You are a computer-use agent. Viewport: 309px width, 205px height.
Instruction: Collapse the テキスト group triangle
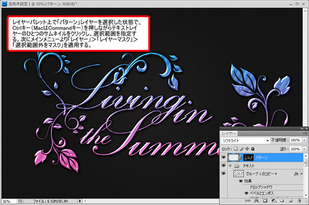tap(230, 166)
